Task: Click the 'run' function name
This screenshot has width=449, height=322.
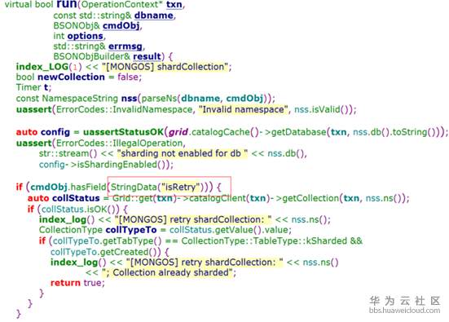Action: coord(67,4)
